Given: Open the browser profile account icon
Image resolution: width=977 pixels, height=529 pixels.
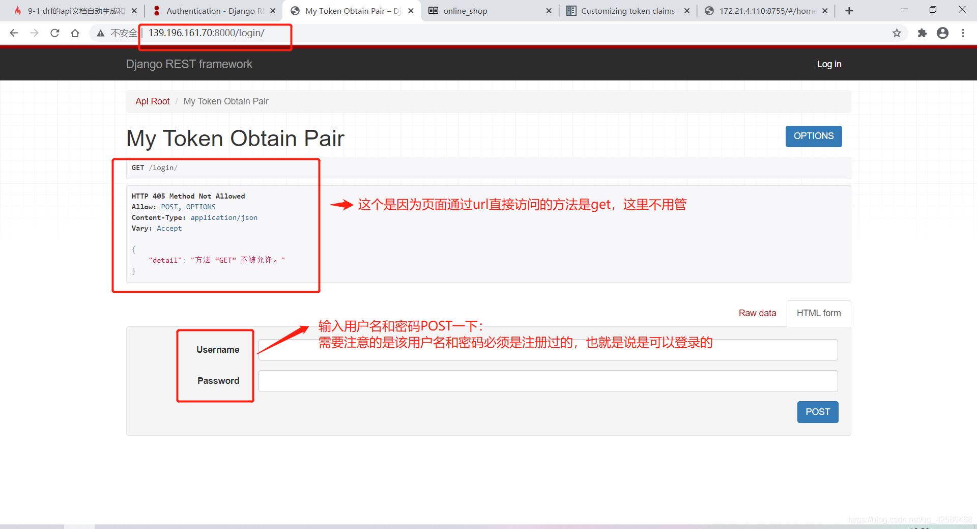Looking at the screenshot, I should pyautogui.click(x=942, y=33).
